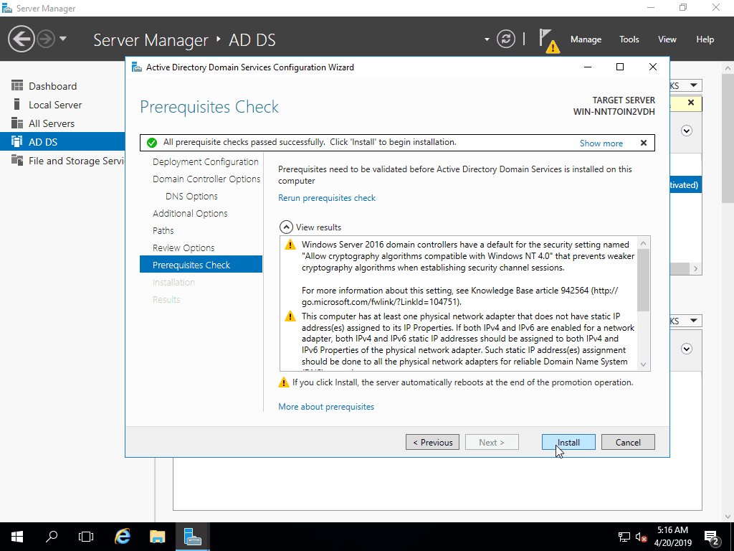Image resolution: width=734 pixels, height=551 pixels.
Task: Click warning icon beside reboot notice
Action: tap(284, 382)
